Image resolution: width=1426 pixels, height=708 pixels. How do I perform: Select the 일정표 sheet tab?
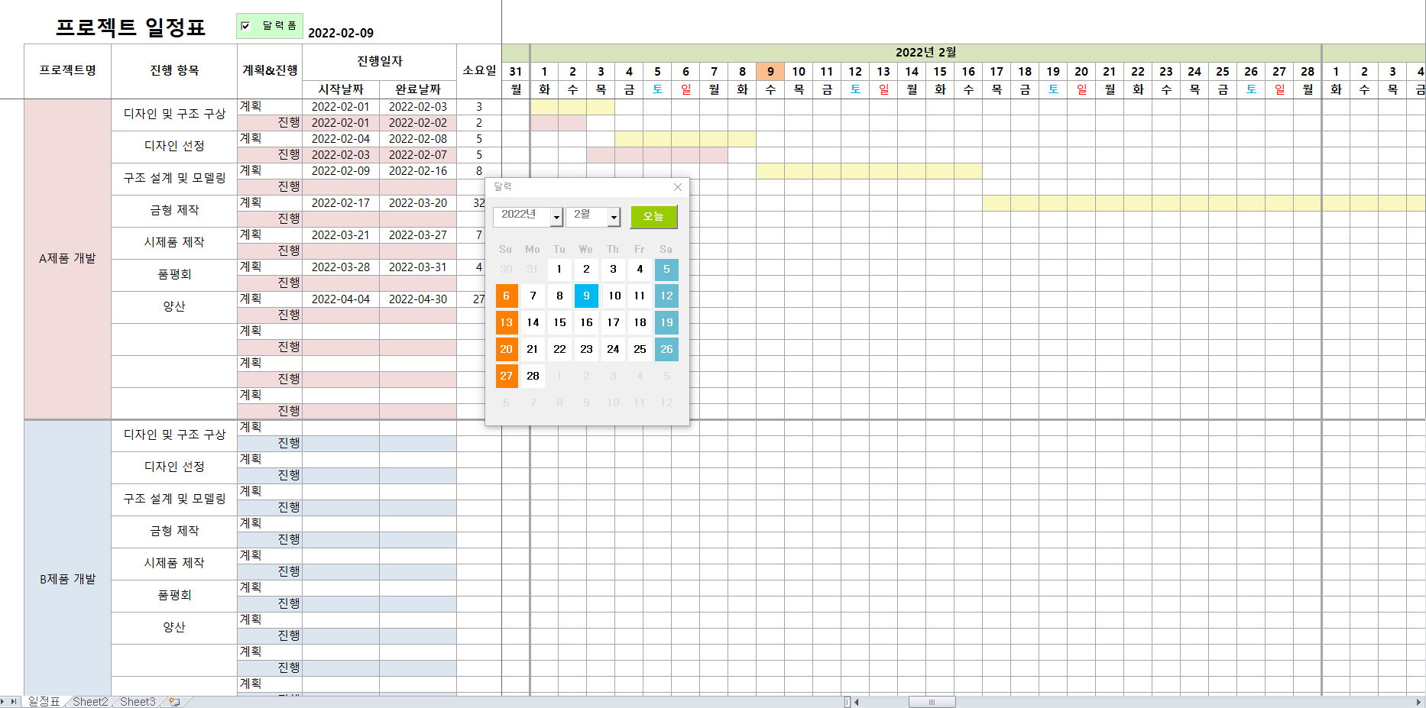point(44,702)
